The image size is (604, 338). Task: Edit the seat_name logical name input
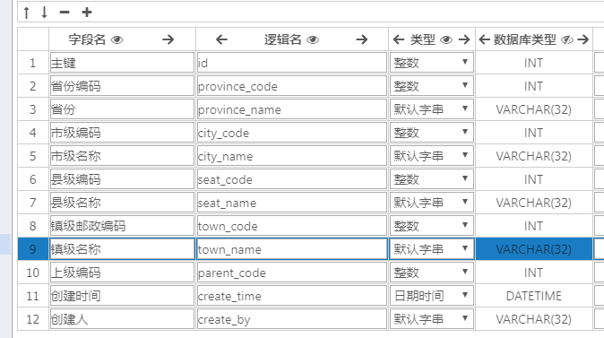click(292, 203)
